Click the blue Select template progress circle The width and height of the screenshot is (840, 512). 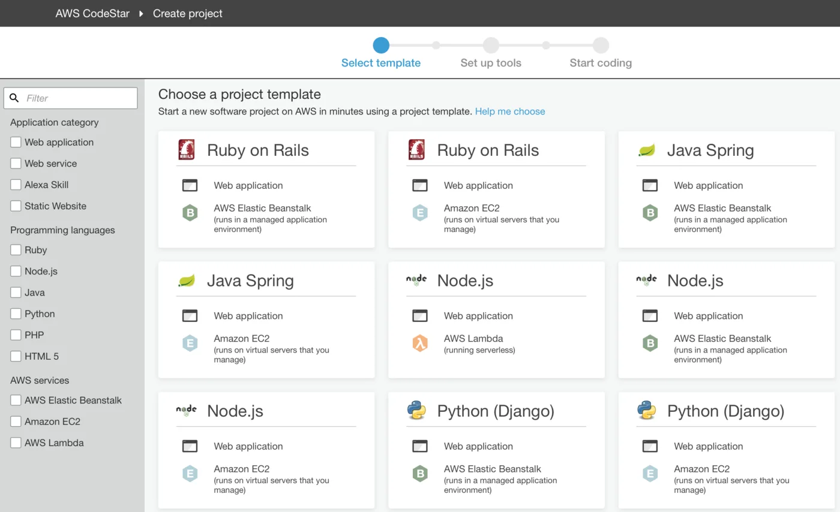click(x=381, y=45)
